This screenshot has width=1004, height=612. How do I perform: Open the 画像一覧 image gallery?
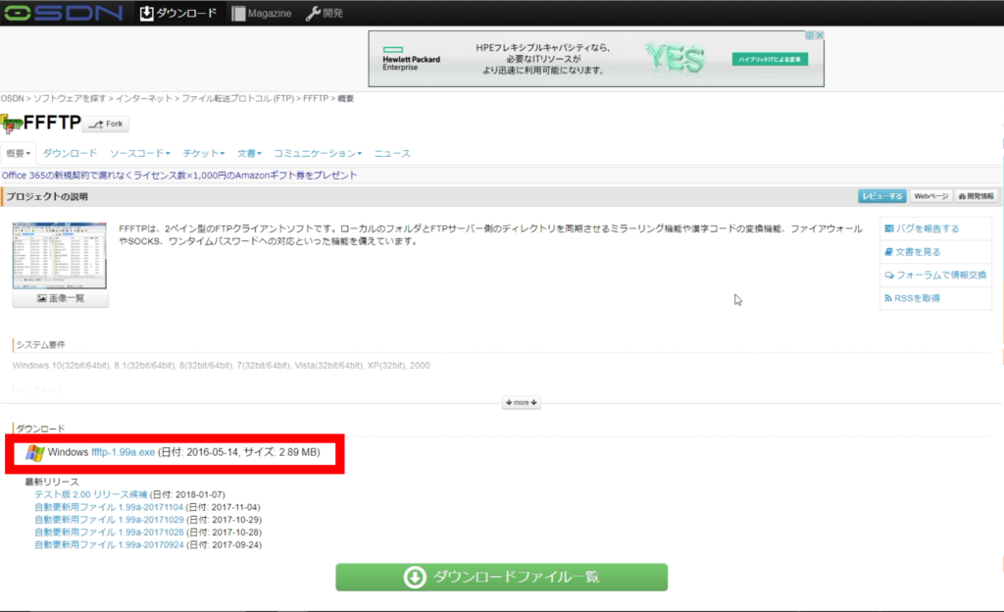click(x=60, y=298)
